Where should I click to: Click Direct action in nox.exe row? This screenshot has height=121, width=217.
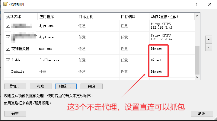click(x=156, y=49)
